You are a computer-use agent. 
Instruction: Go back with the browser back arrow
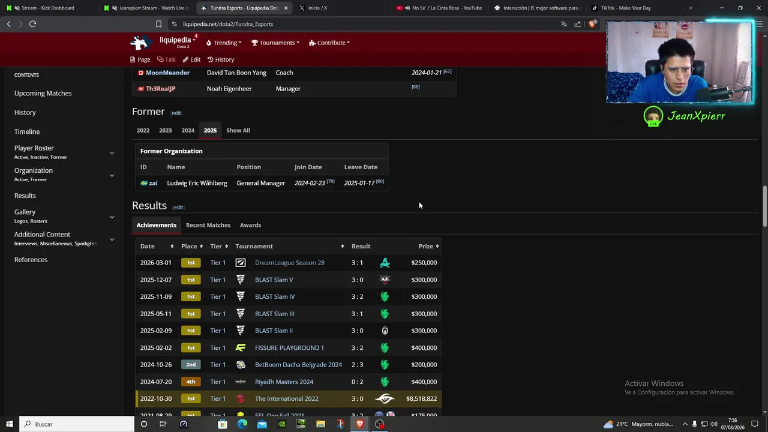click(8, 24)
